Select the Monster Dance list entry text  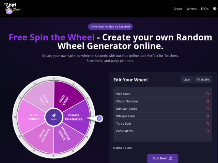[x=126, y=109]
